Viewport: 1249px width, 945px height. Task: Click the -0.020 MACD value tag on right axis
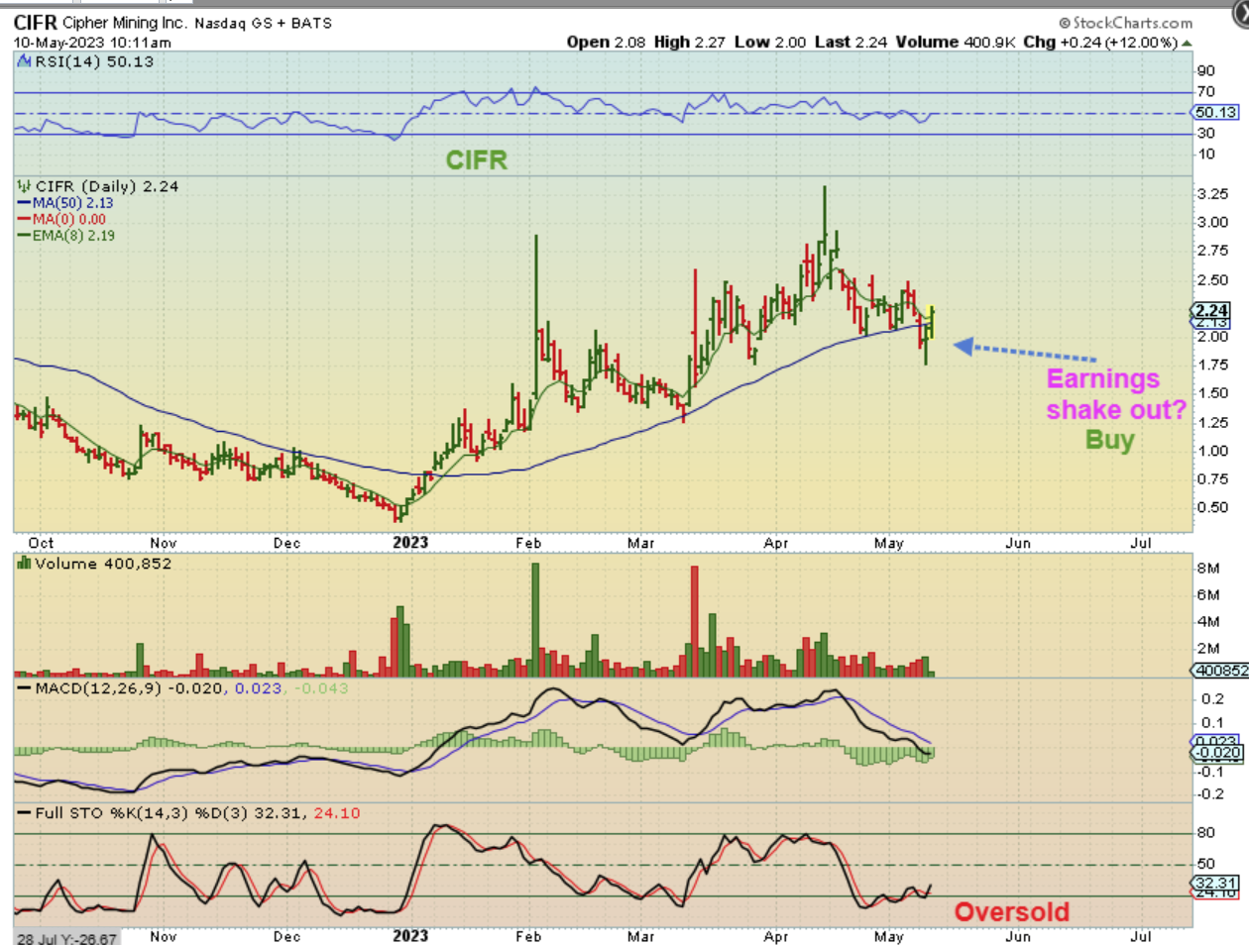(1218, 753)
